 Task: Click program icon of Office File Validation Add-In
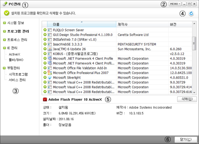(x=50, y=68)
